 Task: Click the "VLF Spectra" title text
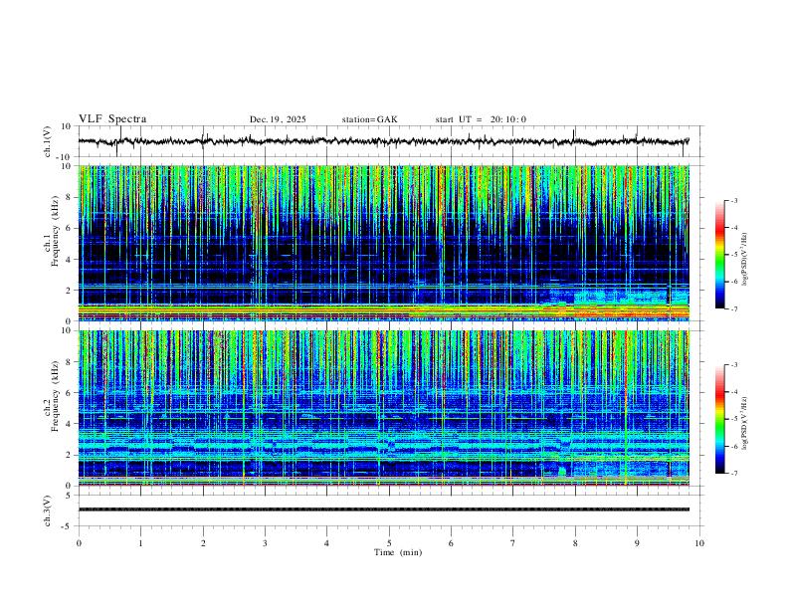tap(112, 119)
